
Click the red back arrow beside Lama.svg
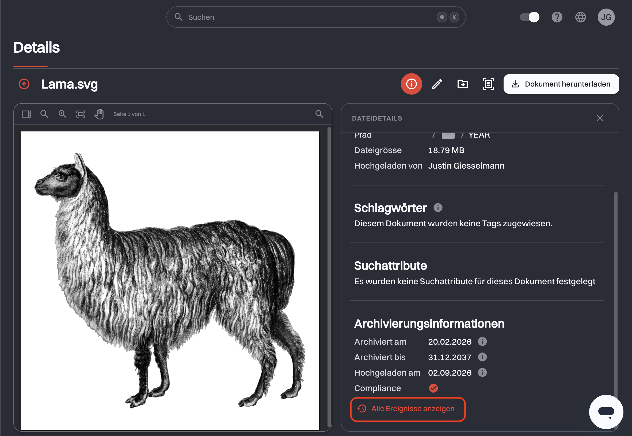click(x=24, y=84)
